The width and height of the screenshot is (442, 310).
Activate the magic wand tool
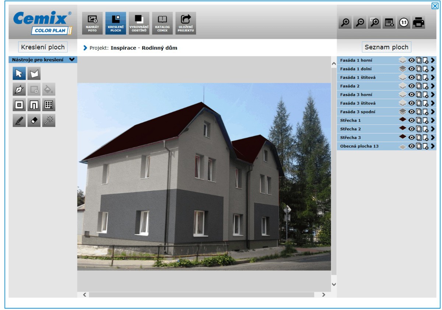[49, 120]
